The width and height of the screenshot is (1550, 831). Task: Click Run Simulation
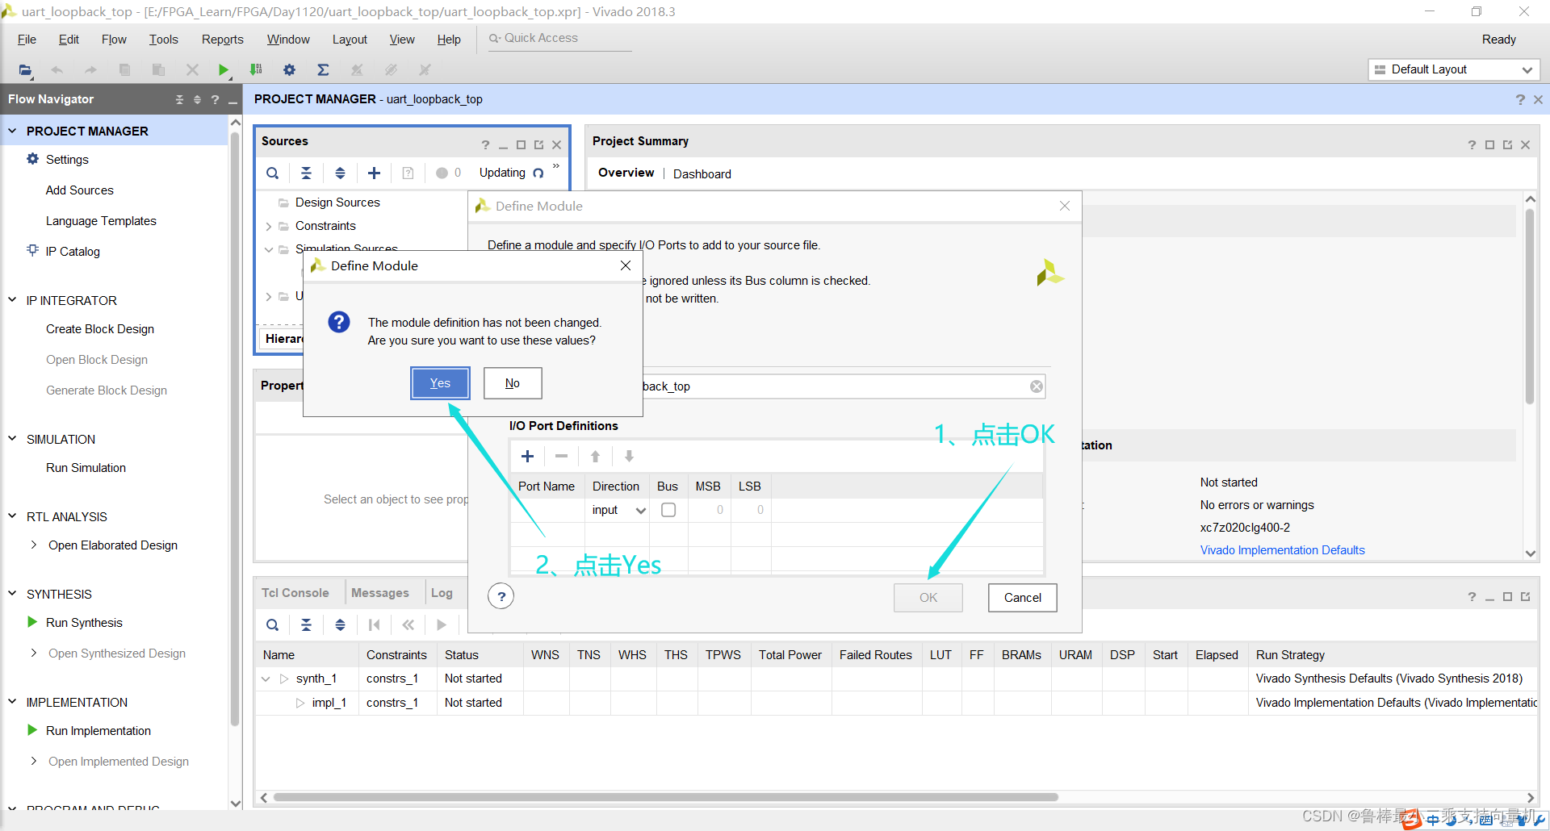[86, 468]
